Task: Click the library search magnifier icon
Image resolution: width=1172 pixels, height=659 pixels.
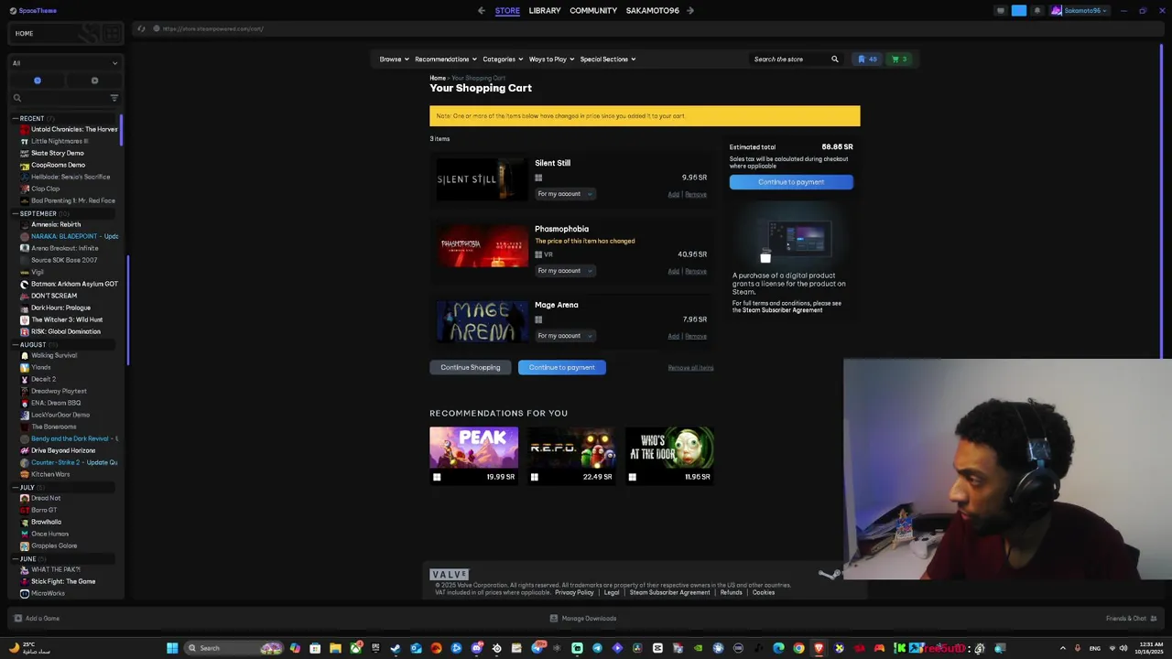Action: (16, 98)
